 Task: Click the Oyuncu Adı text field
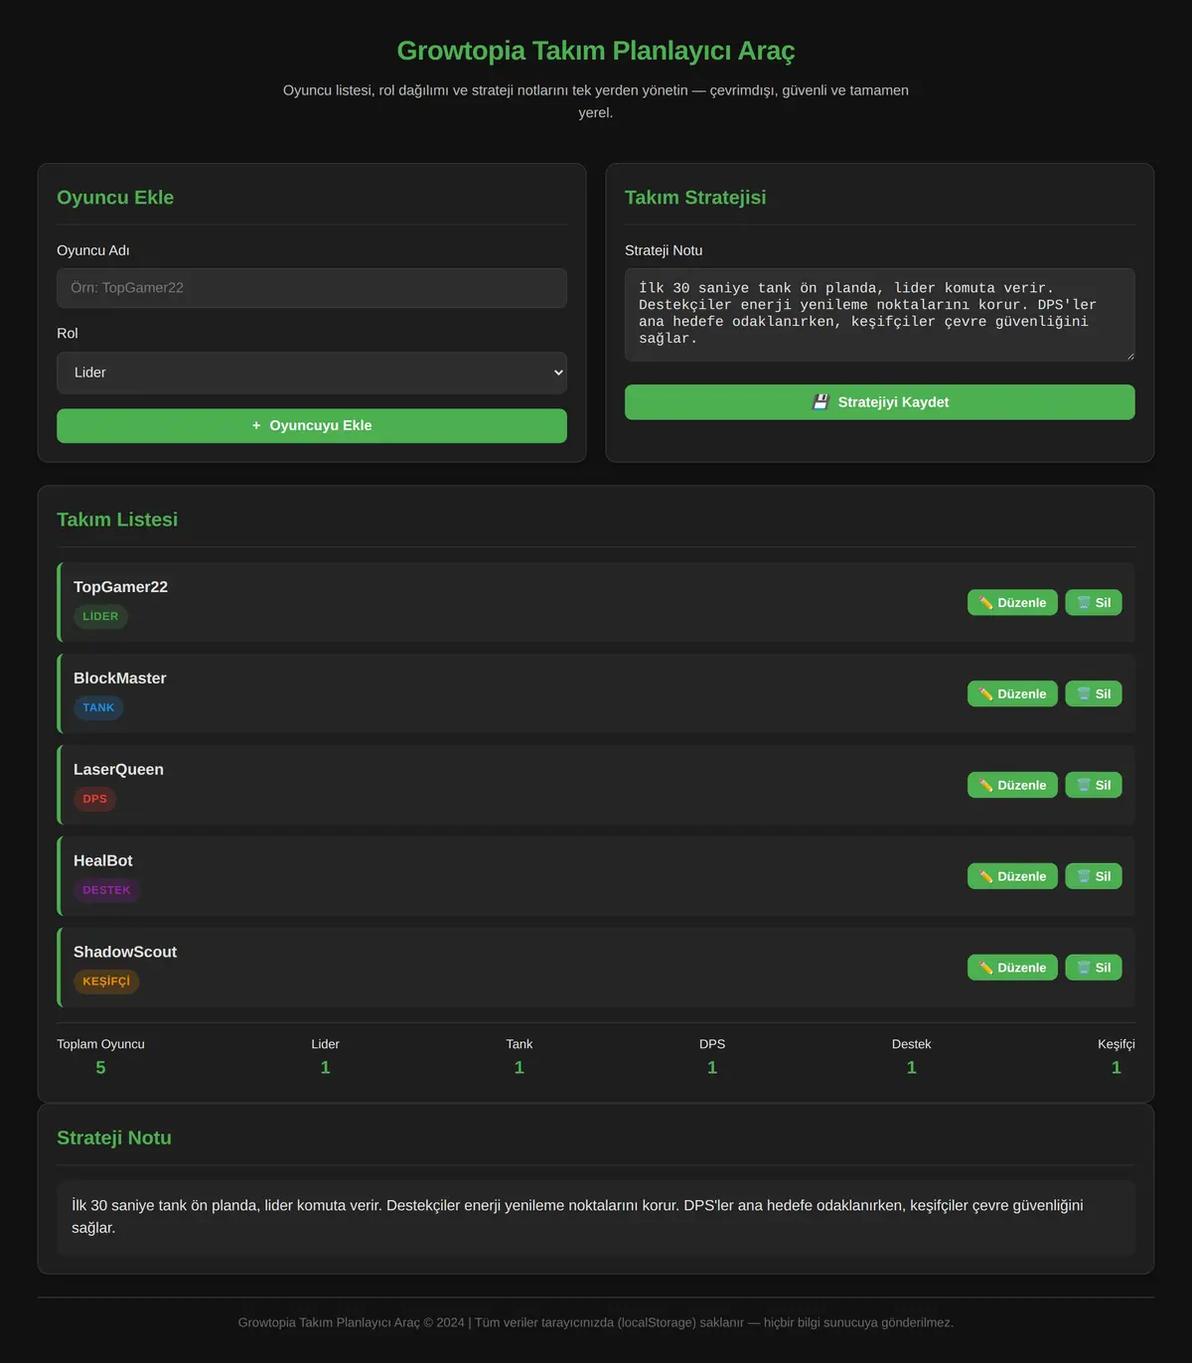point(312,288)
